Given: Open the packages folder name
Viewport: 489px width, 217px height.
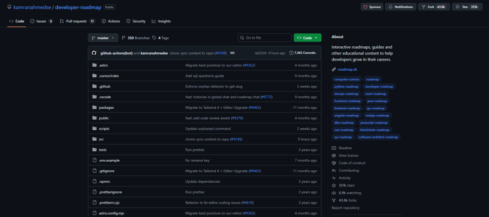Looking at the screenshot, I should (106, 108).
